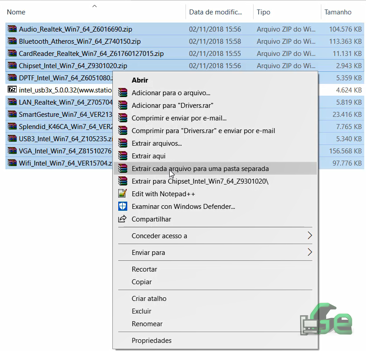Screen dimensions: 366x351
Task: Click size value 104.576 KB
Action: click(x=345, y=29)
